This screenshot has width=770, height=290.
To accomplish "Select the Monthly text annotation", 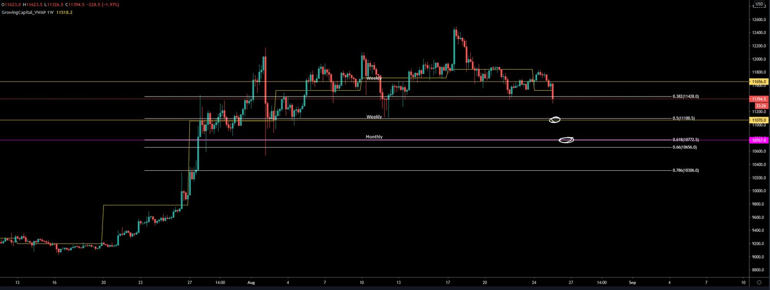I will (374, 137).
